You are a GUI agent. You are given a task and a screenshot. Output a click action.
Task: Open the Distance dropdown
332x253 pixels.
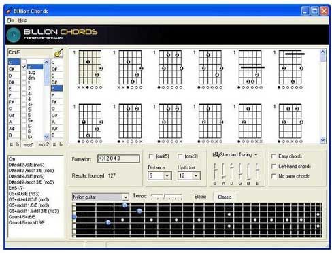(167, 175)
